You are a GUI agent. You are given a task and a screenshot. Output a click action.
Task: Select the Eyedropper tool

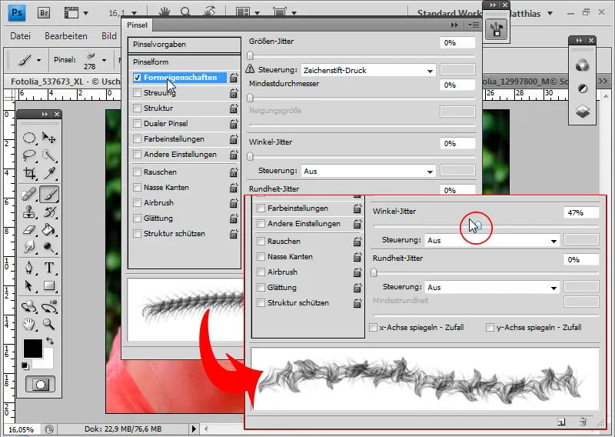49,173
